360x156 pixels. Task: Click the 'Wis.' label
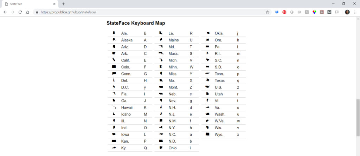point(218,128)
